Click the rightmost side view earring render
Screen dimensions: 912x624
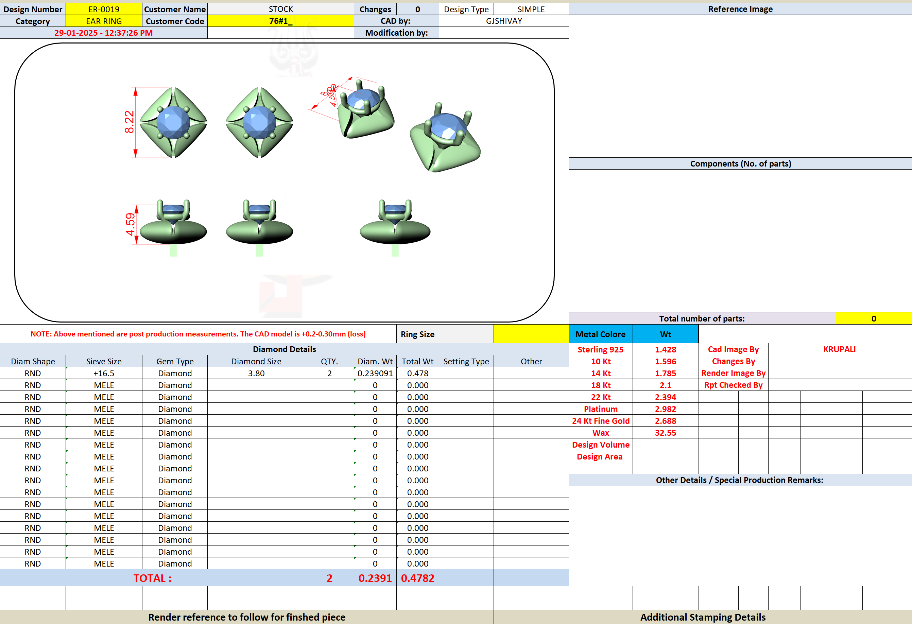click(x=395, y=228)
